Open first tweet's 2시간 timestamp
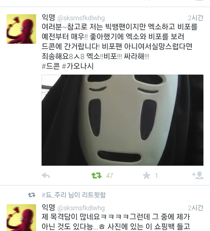Viewport: 210px width, 231px height. point(196,18)
